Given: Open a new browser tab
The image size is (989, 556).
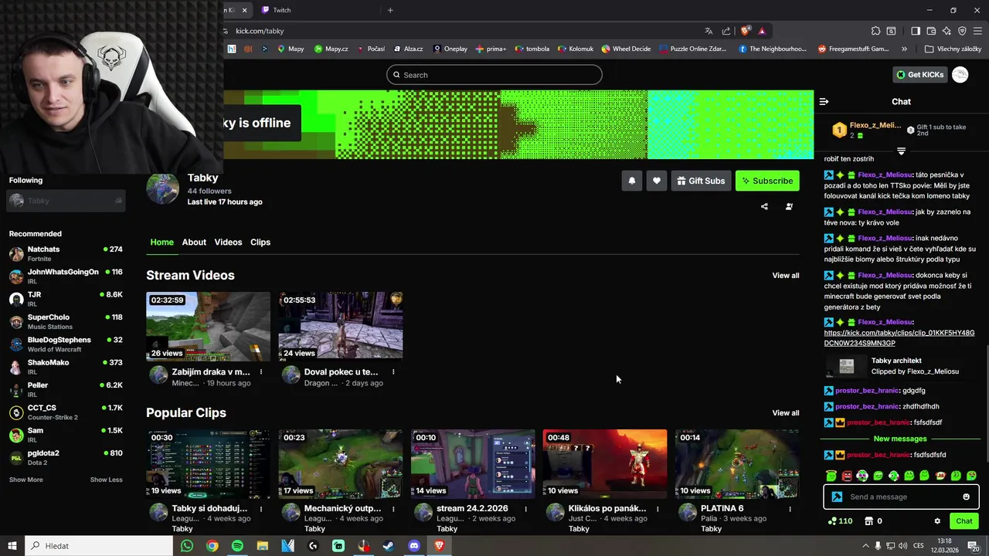Looking at the screenshot, I should pyautogui.click(x=390, y=10).
